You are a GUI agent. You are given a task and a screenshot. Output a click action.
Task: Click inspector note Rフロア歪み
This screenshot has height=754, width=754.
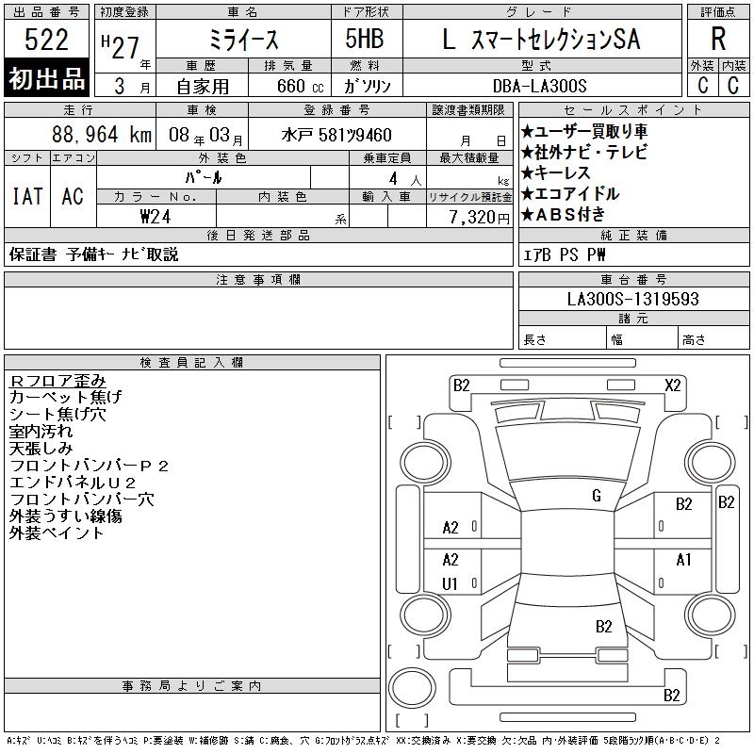(x=57, y=381)
